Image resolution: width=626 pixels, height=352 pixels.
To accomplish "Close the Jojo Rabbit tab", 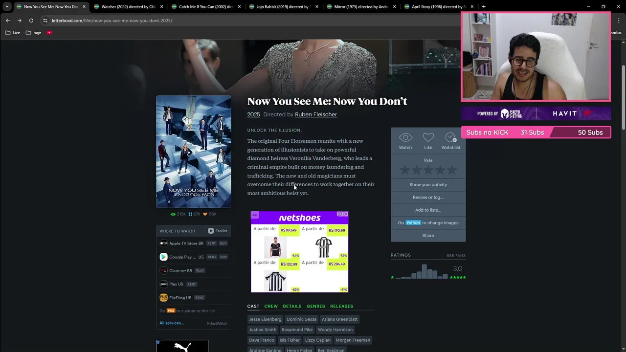I will point(317,7).
